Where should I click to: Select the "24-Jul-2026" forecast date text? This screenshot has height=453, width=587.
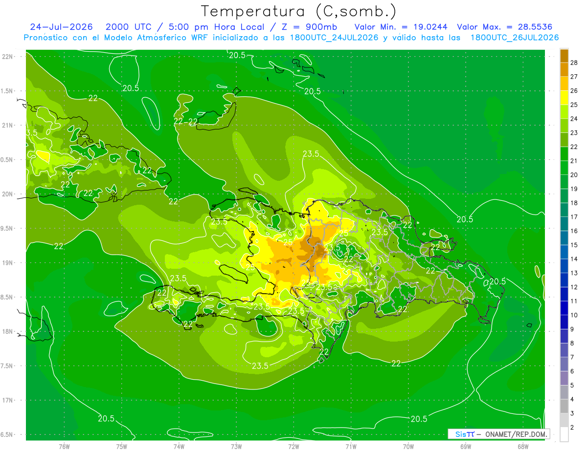pos(61,27)
